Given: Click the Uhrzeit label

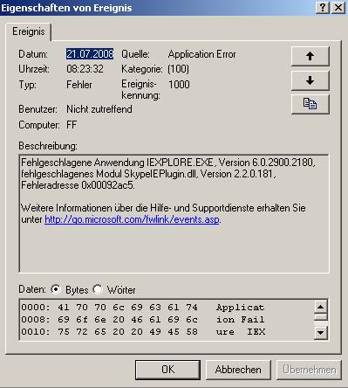Looking at the screenshot, I should [34, 69].
